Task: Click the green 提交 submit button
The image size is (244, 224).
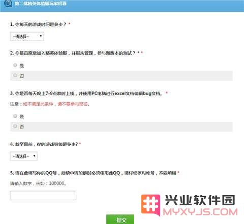Action: 120,219
